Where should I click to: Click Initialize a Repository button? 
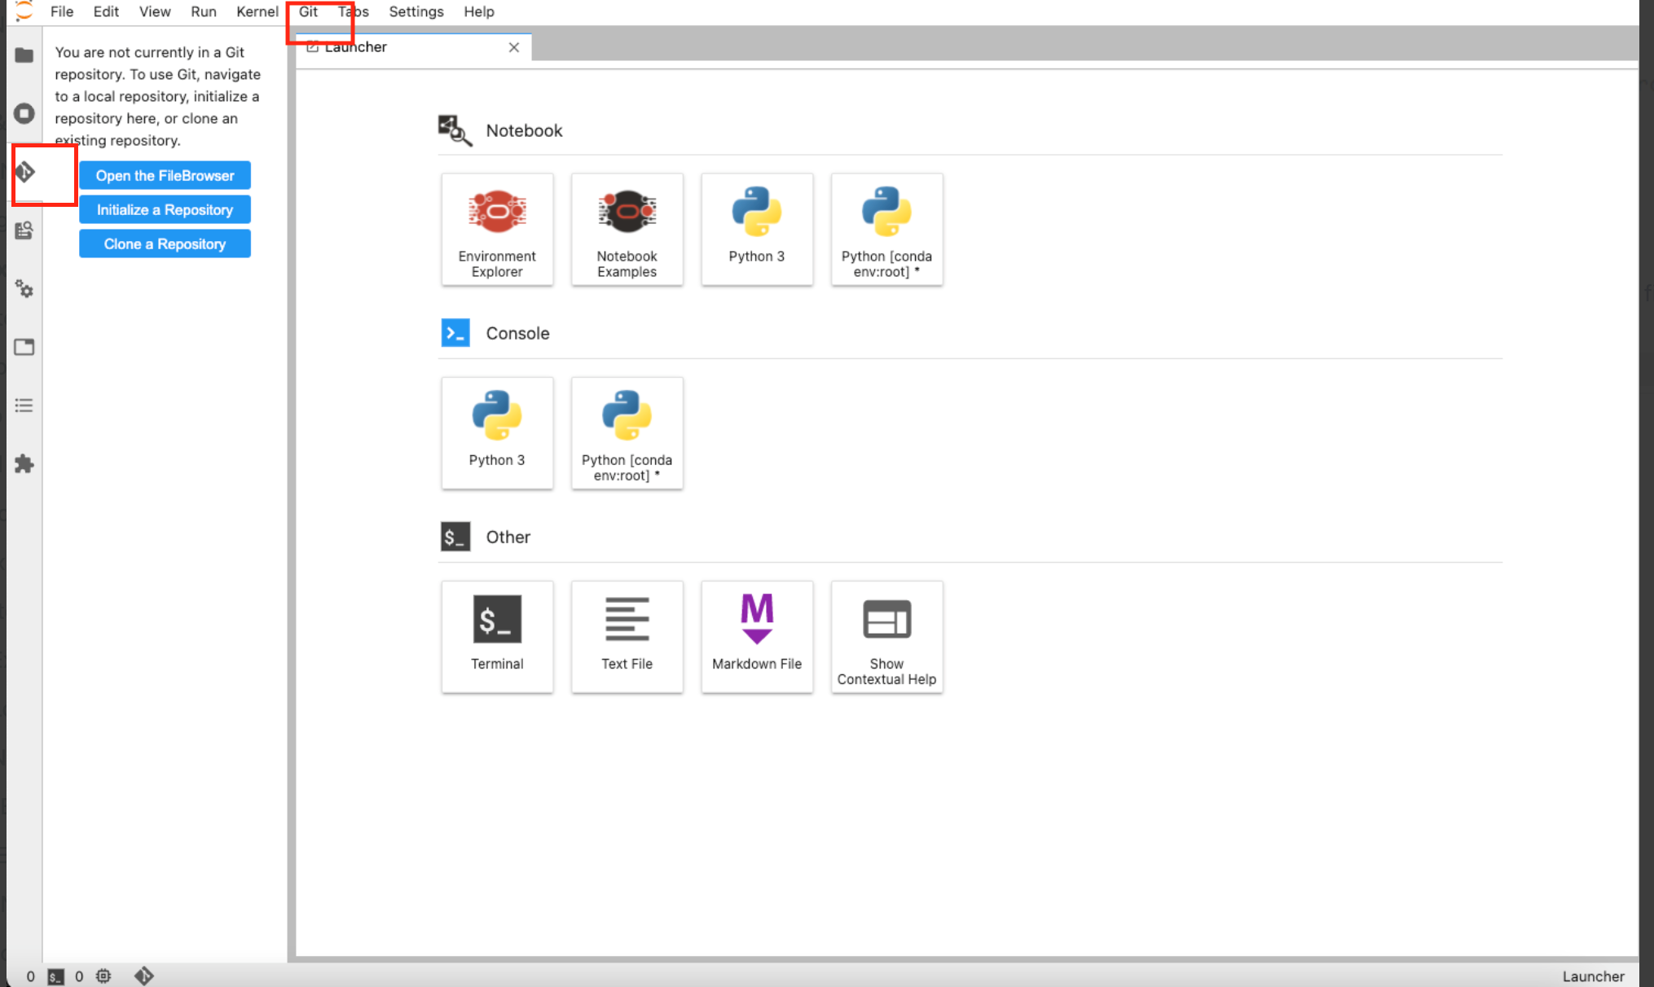coord(165,209)
